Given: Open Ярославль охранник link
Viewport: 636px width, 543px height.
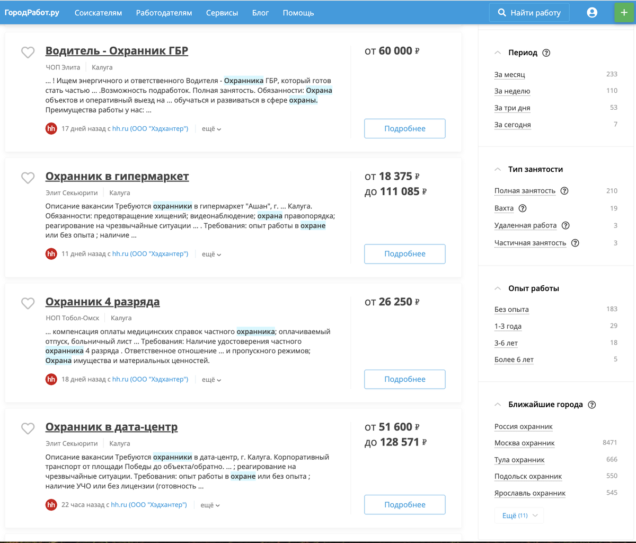Looking at the screenshot, I should pyautogui.click(x=530, y=494).
